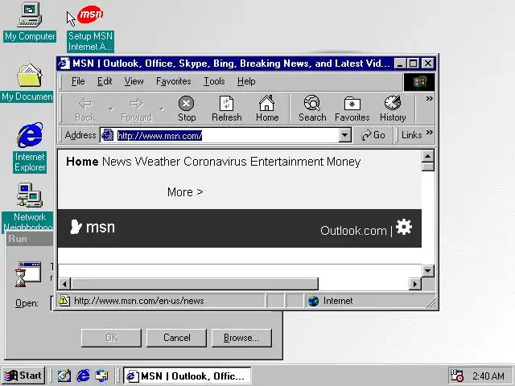This screenshot has width=515, height=386.
Task: Select the Setup MSN Internet Access icon
Action: pyautogui.click(x=90, y=27)
